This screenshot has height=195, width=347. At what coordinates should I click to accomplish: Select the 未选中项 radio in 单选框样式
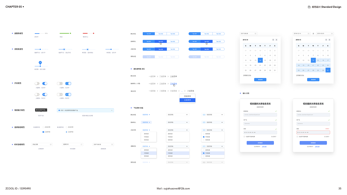coord(66,127)
